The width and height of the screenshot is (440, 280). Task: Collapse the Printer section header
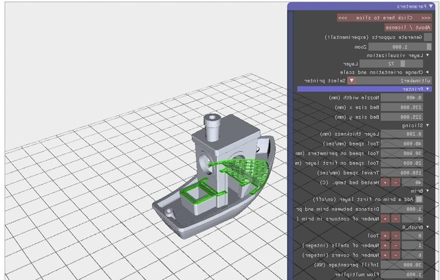click(428, 89)
